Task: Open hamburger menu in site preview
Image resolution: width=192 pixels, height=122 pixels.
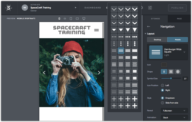Action: (x=97, y=30)
